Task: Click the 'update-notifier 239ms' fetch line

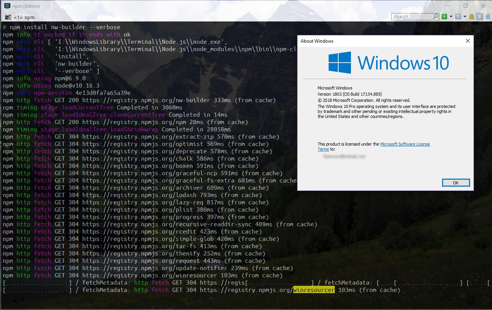Action: tap(148, 268)
